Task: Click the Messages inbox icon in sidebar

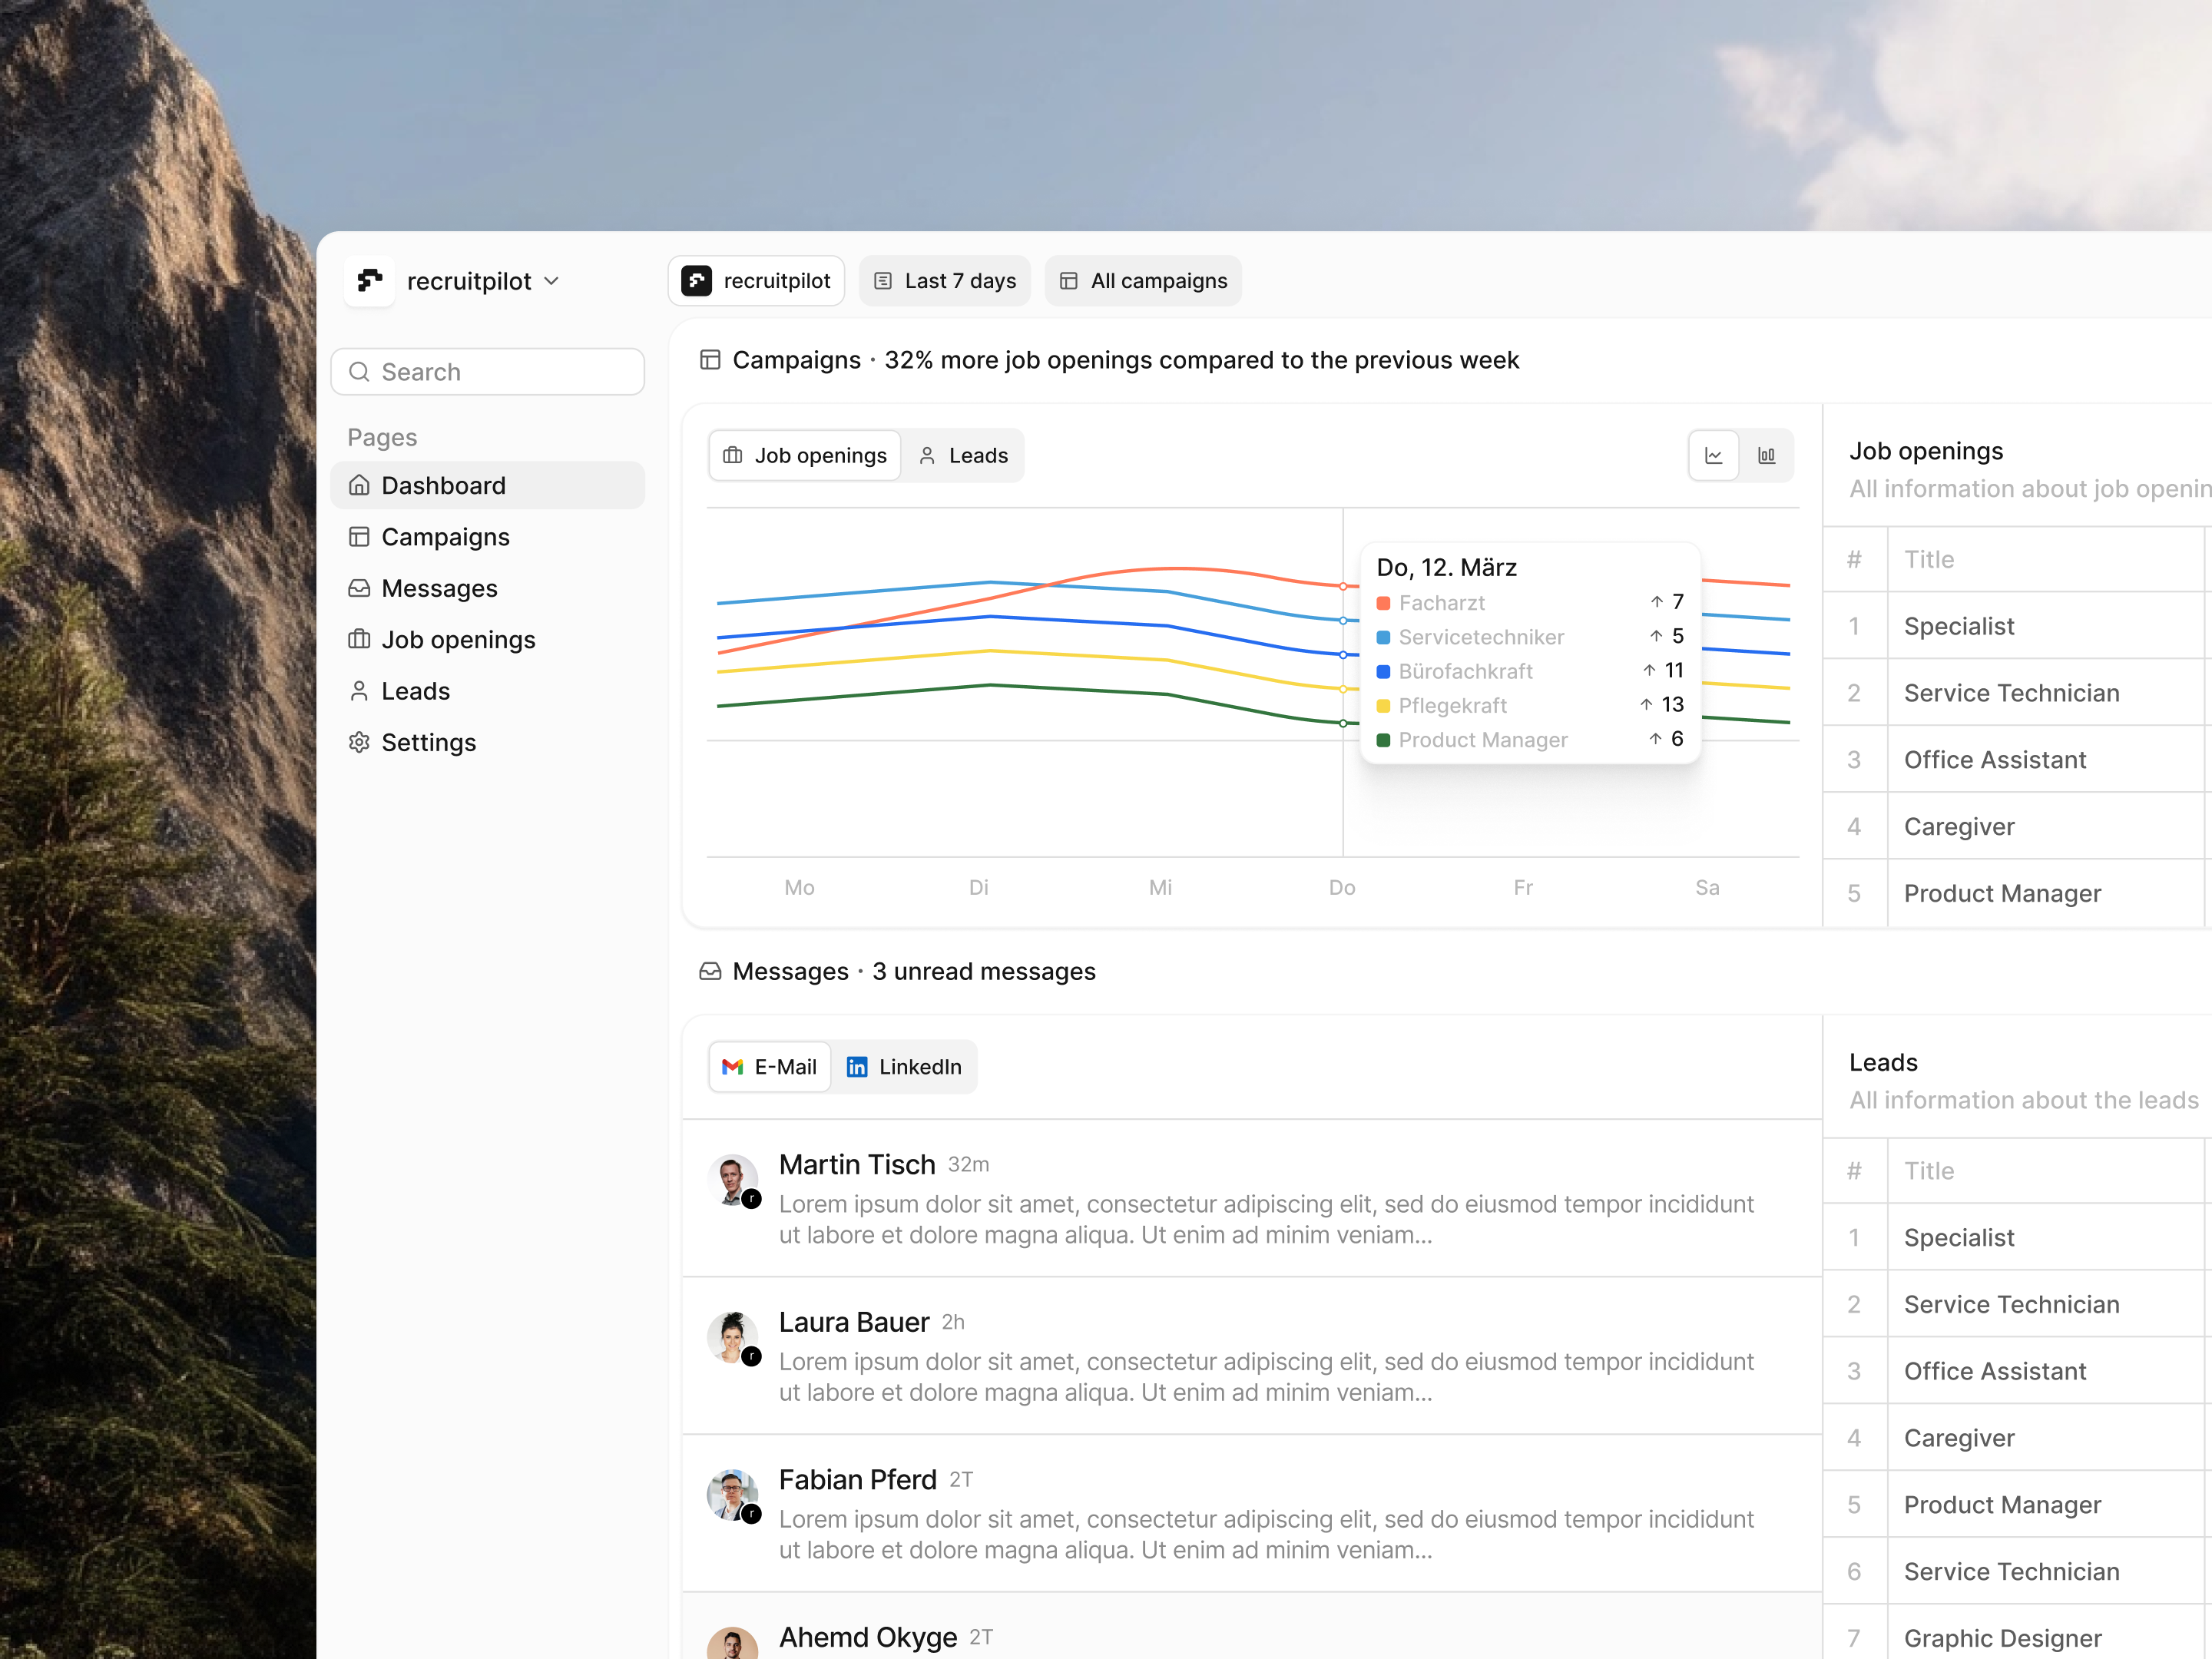Action: coord(359,588)
